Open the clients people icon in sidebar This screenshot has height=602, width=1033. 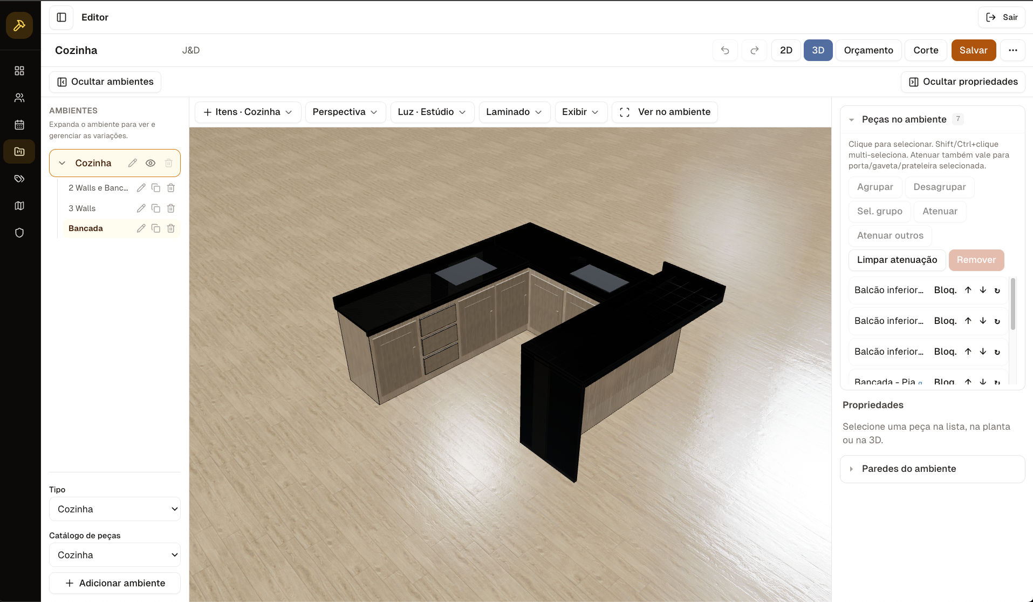point(19,98)
